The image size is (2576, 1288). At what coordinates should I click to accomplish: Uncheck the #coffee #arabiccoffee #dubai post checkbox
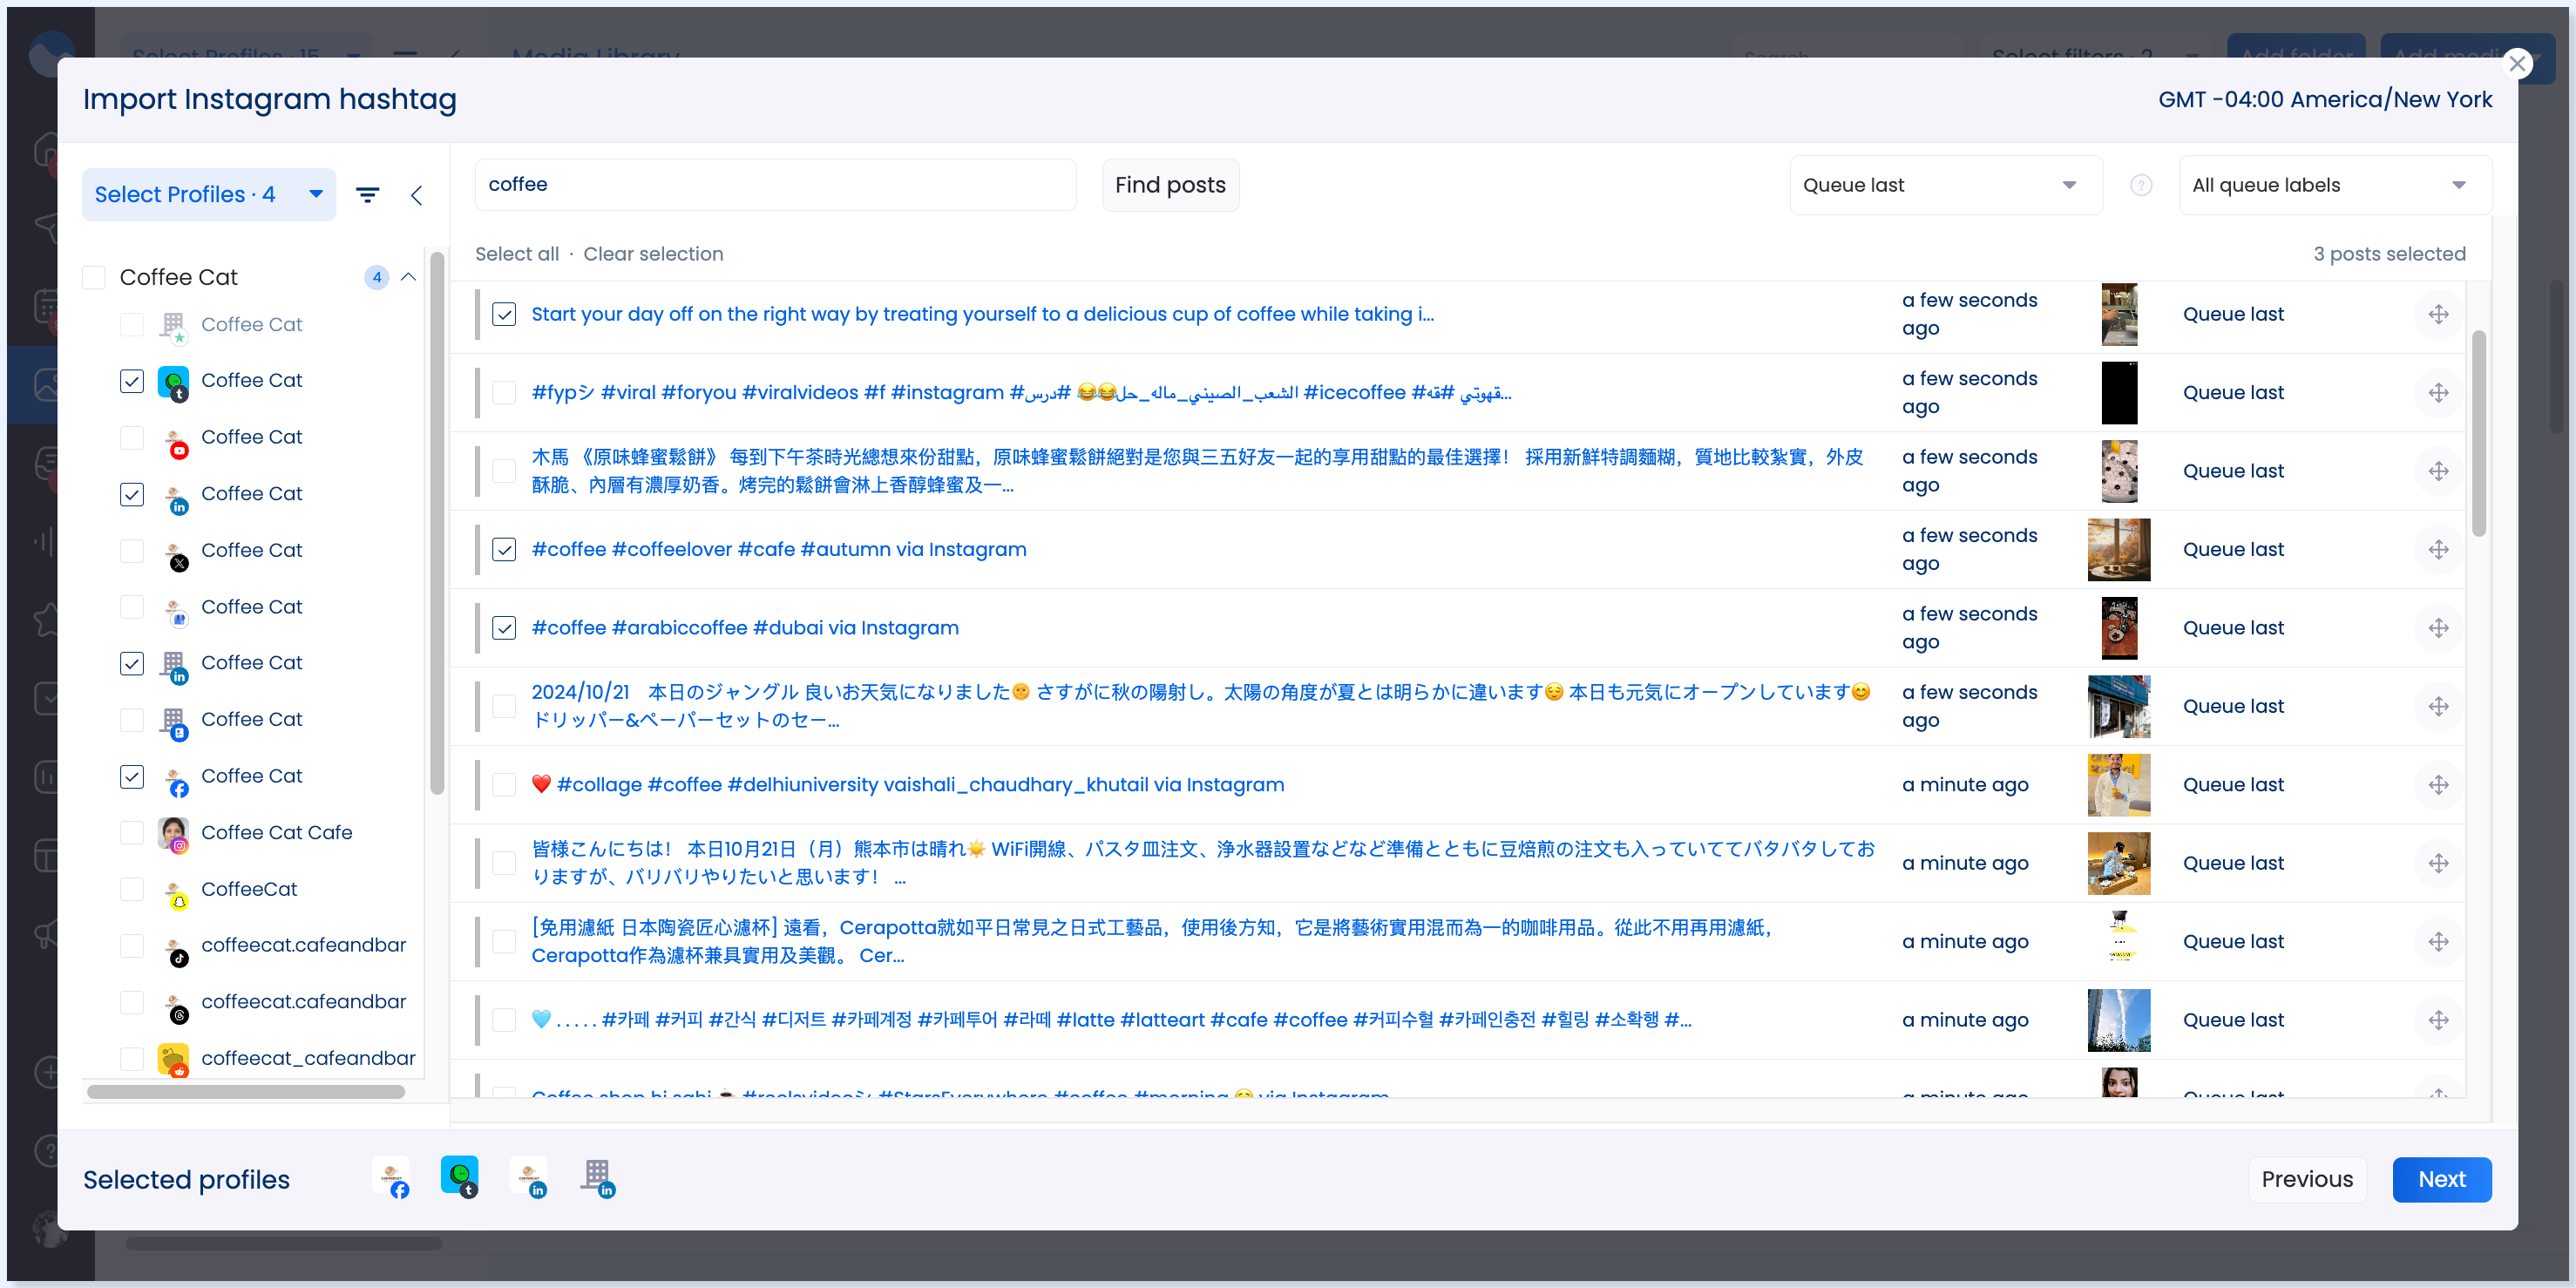(504, 628)
